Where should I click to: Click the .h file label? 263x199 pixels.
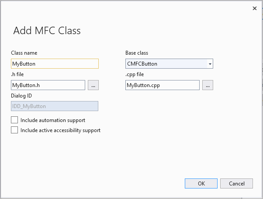click(x=18, y=74)
